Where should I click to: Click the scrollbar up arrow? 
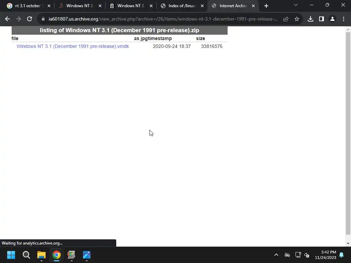point(348,29)
